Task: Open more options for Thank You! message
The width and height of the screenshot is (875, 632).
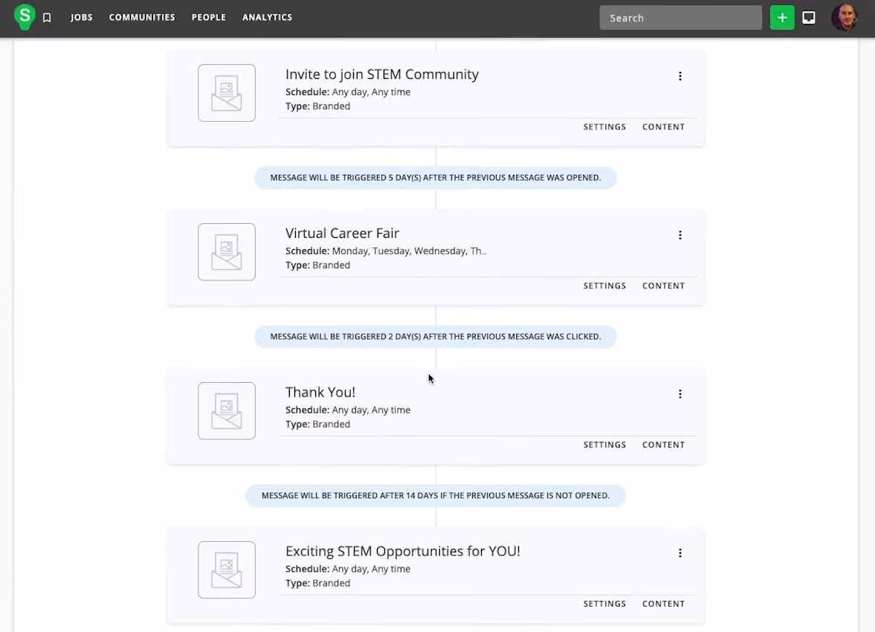Action: (x=679, y=394)
